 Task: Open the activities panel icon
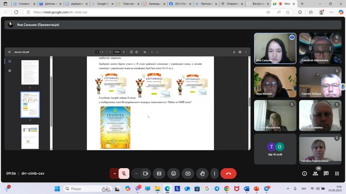tap(337, 173)
